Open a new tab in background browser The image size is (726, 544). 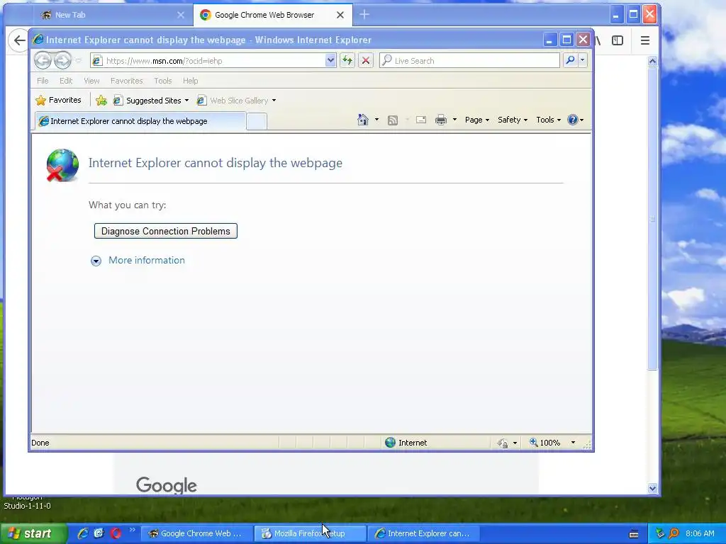364,15
